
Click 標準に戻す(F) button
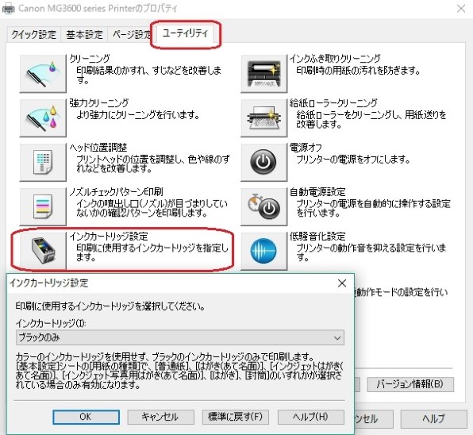click(235, 417)
